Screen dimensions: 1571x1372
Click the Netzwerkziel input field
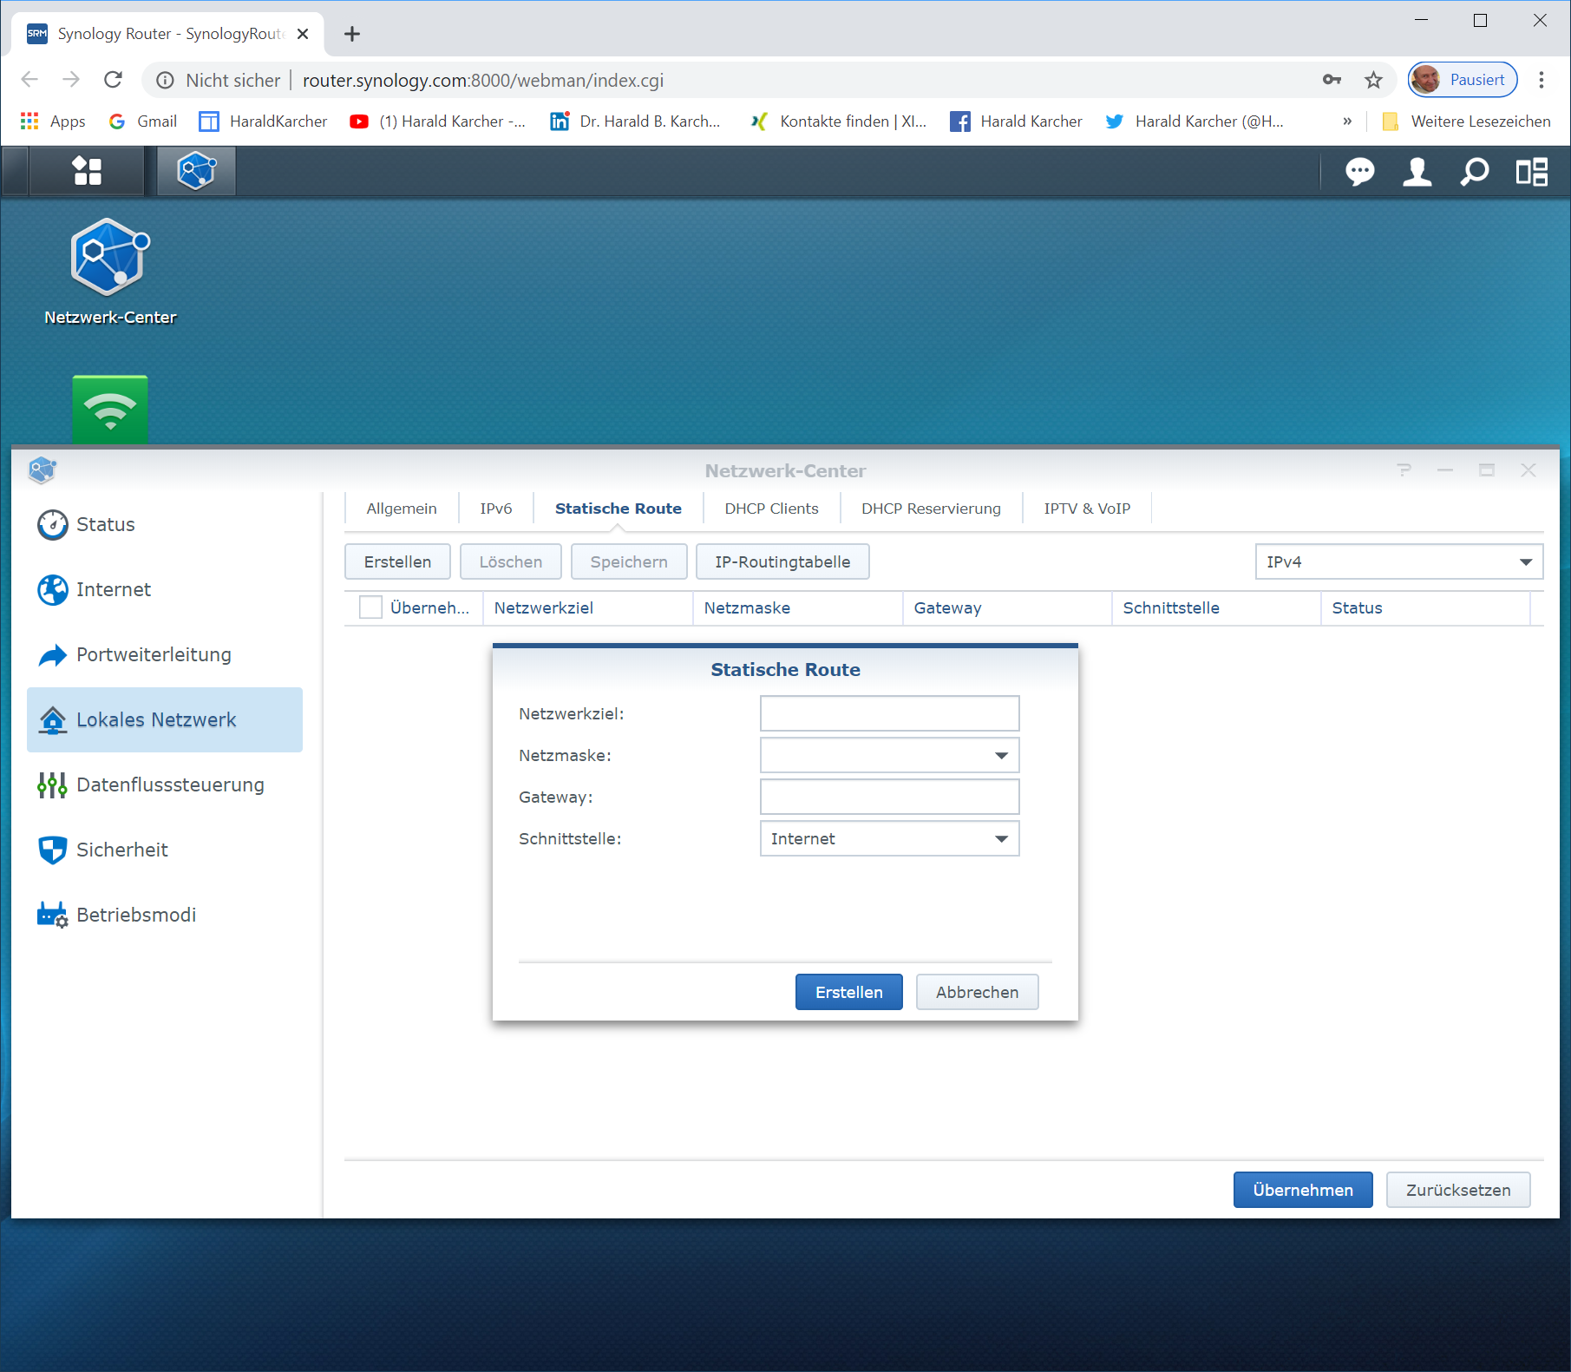pyautogui.click(x=889, y=714)
